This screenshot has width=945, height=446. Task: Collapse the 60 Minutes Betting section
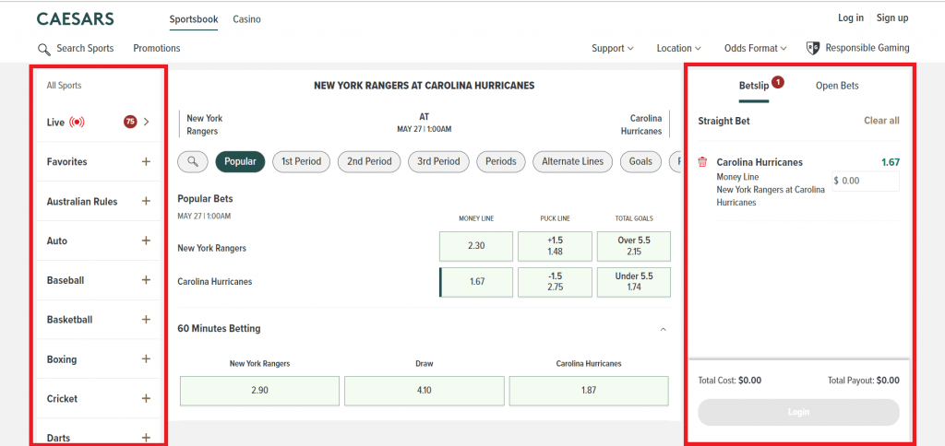click(664, 329)
